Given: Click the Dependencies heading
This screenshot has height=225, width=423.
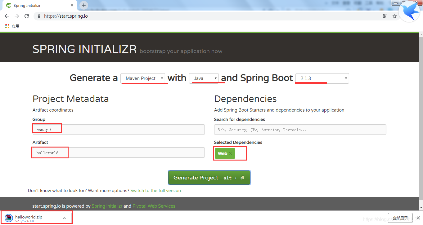Looking at the screenshot, I should (x=245, y=99).
